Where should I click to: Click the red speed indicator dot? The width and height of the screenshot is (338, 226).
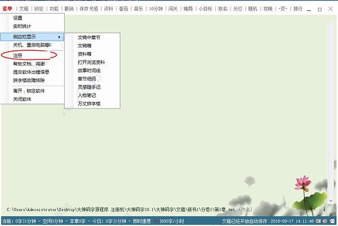click(x=156, y=221)
